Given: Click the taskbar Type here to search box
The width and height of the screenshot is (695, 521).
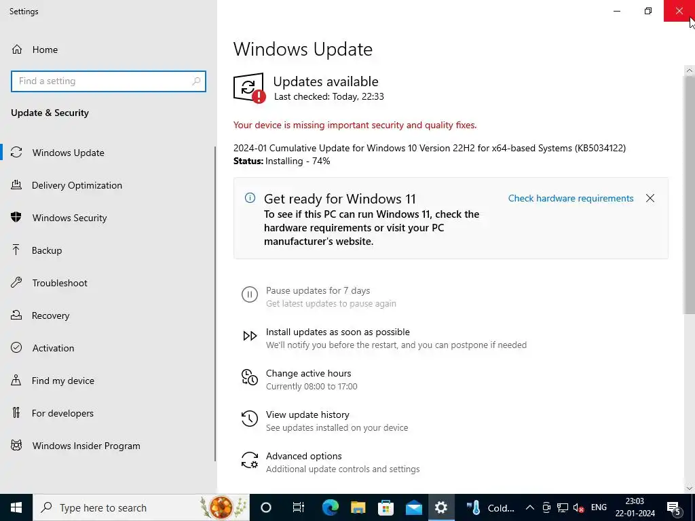Looking at the screenshot, I should [141, 507].
